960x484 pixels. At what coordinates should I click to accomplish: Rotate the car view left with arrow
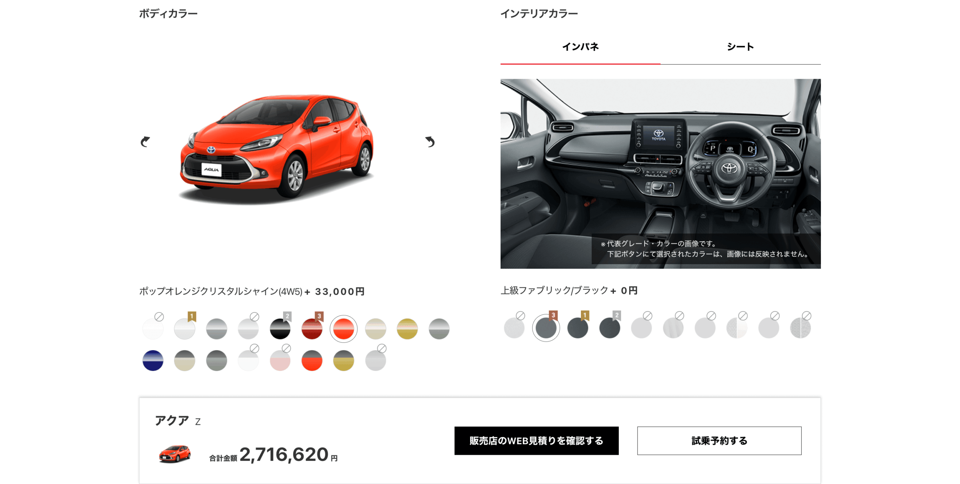pyautogui.click(x=145, y=142)
